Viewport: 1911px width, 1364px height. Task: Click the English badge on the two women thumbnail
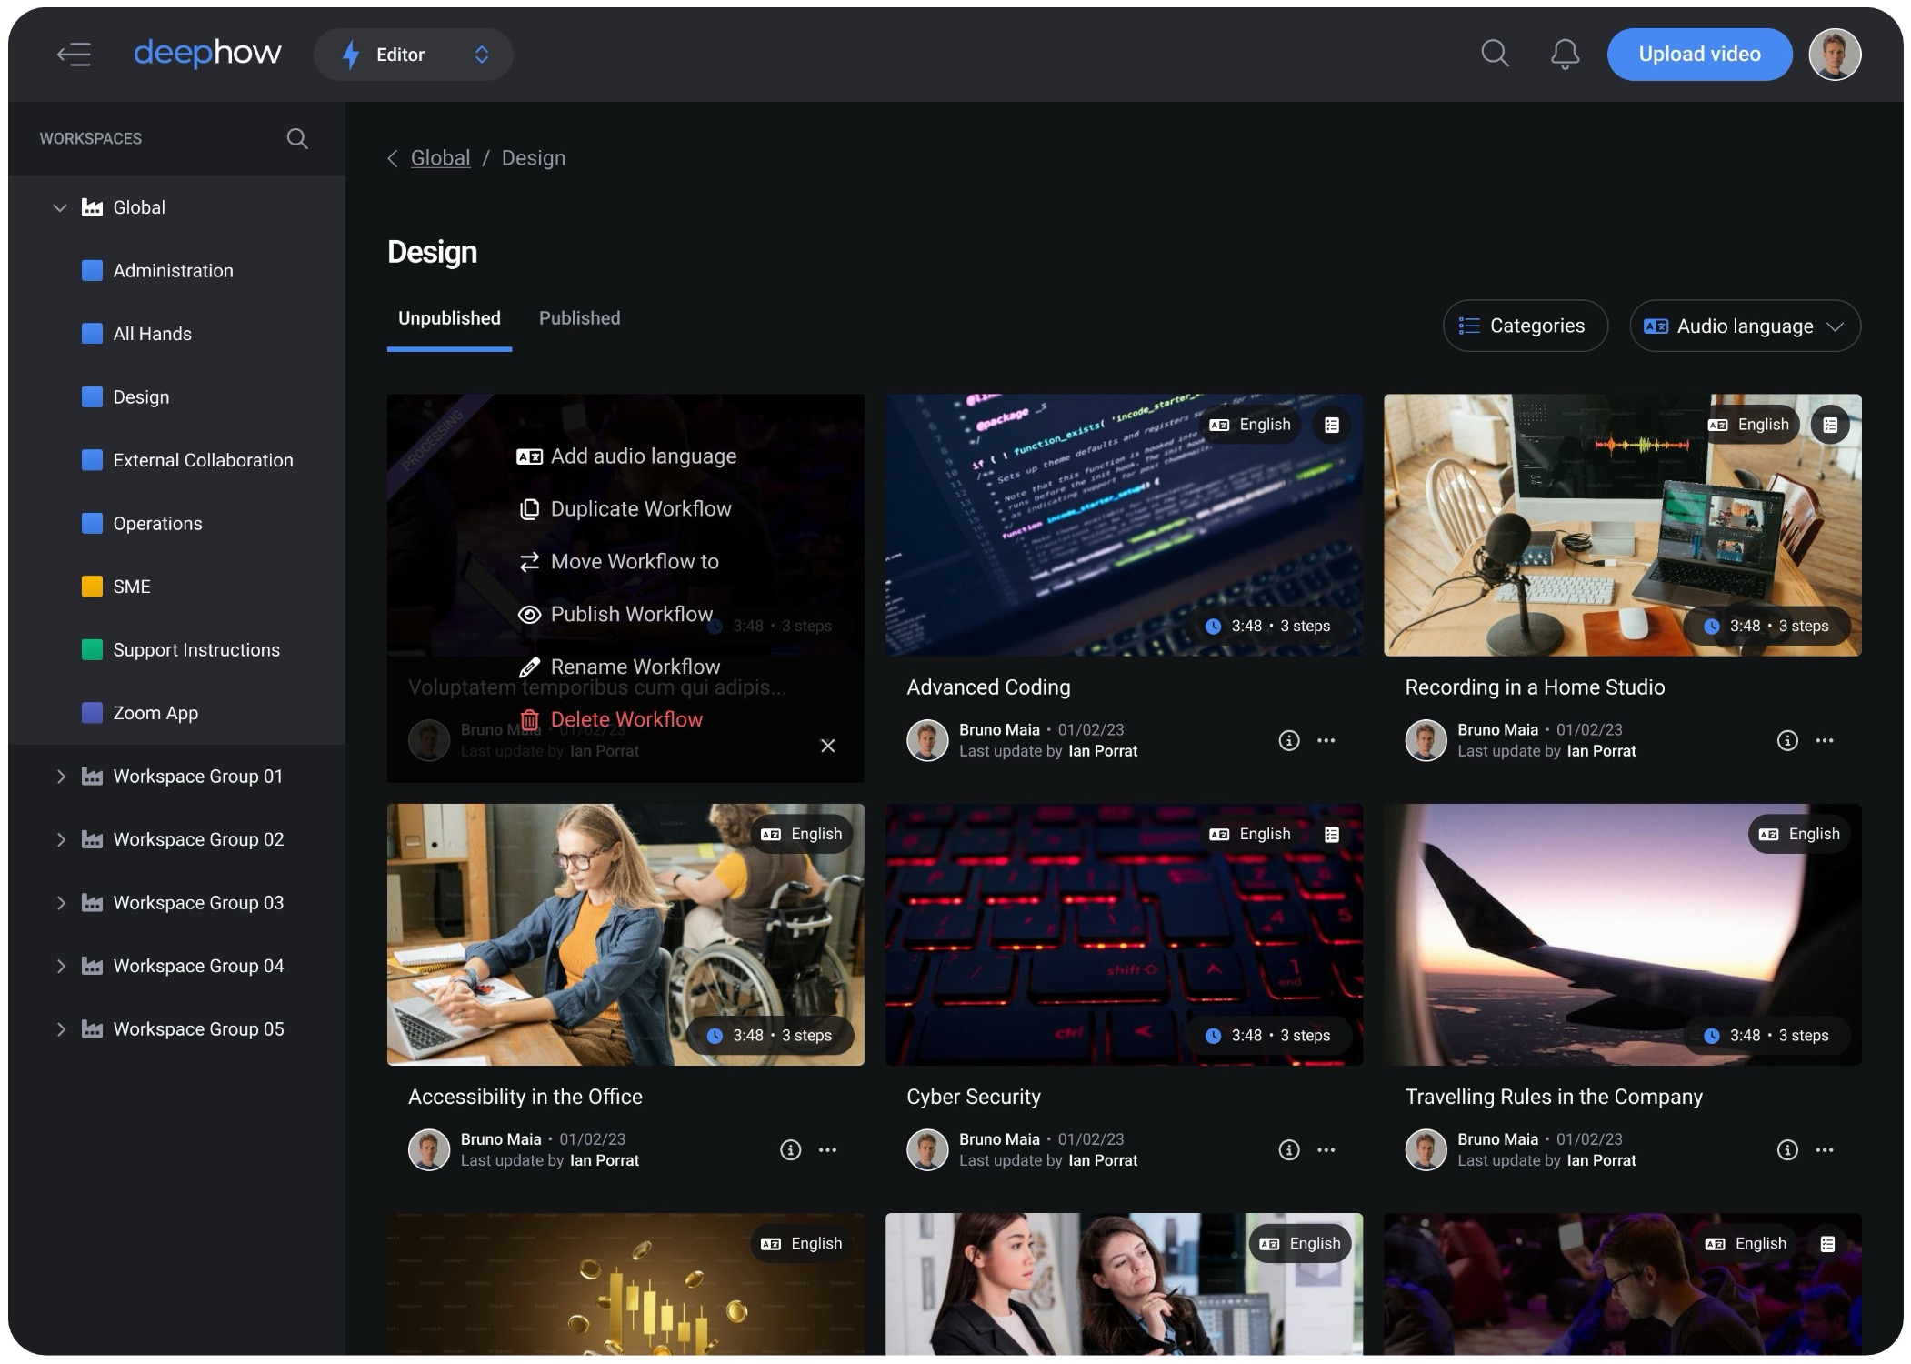click(x=1300, y=1243)
